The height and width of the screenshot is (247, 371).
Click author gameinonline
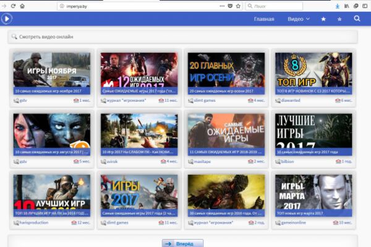(293, 223)
